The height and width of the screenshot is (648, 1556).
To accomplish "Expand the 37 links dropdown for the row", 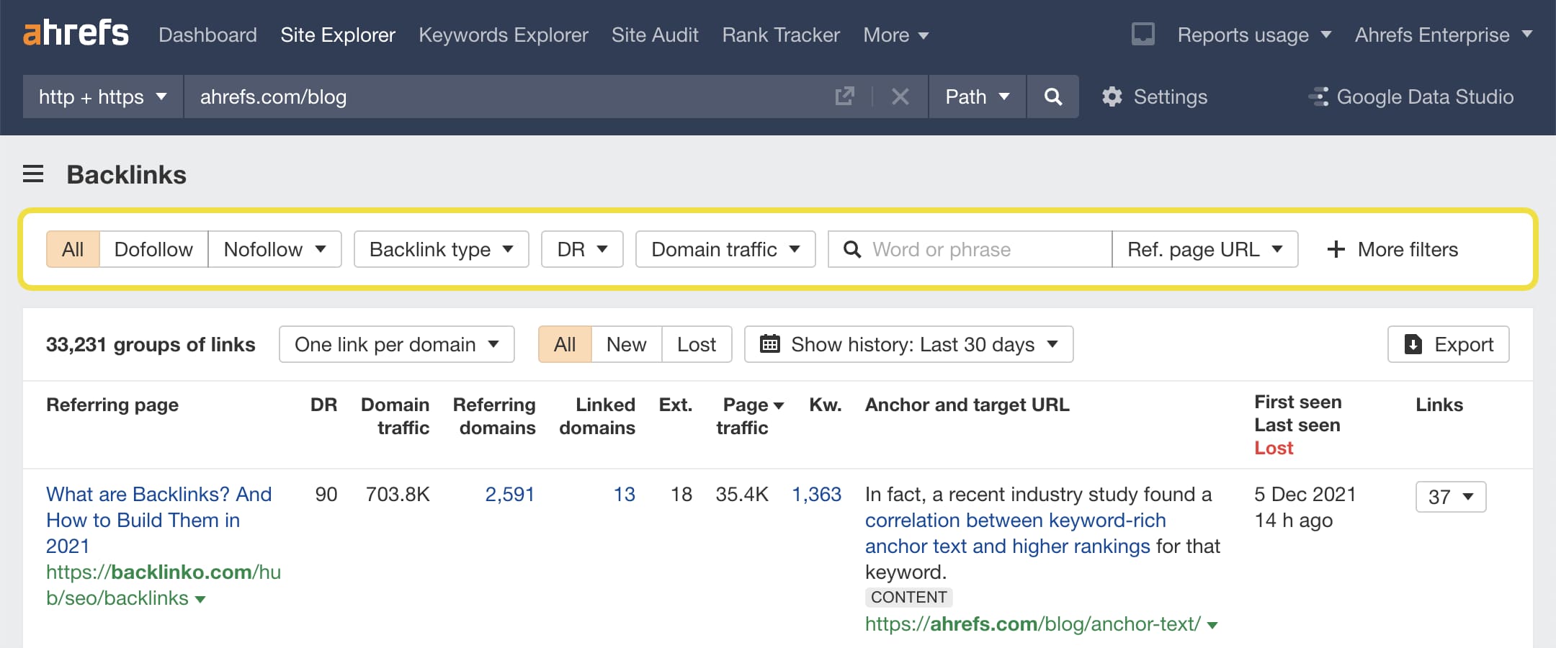I will point(1451,496).
